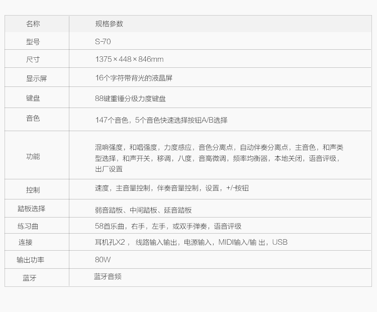Screen dimensions: 377x312
Task: Click the function line starting with '混响强度'
Action: (219, 147)
